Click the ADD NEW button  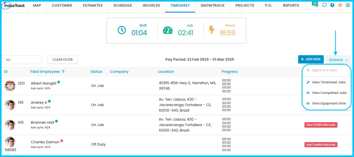[311, 59]
